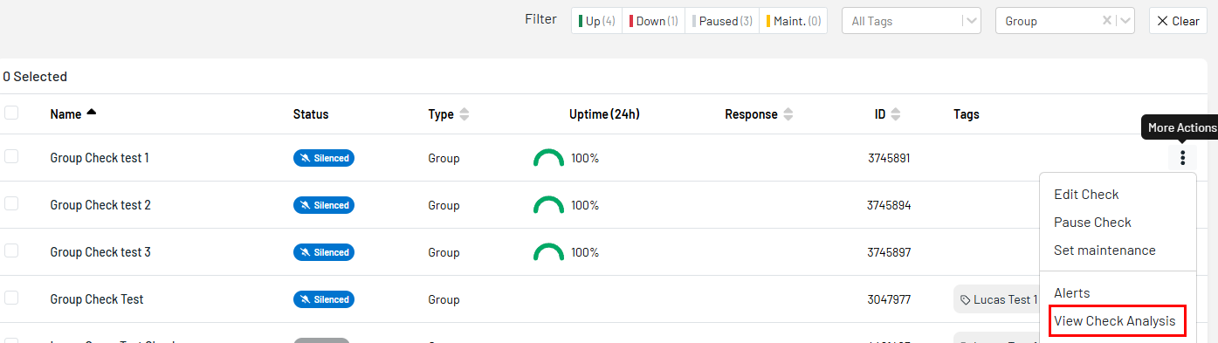Filter checks by Down status
The height and width of the screenshot is (343, 1218).
(x=653, y=21)
